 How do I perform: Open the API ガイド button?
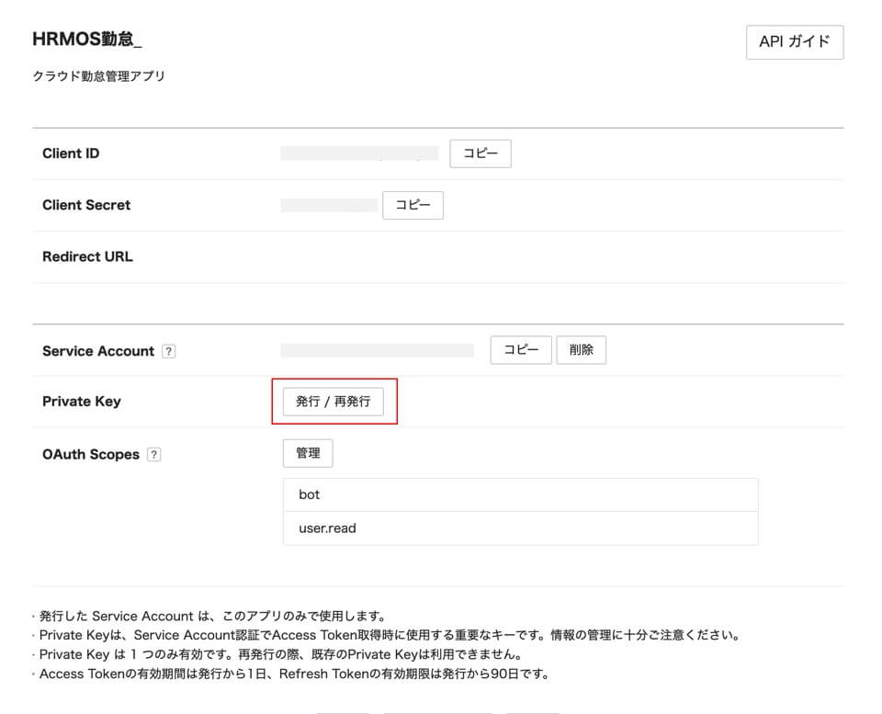(794, 42)
